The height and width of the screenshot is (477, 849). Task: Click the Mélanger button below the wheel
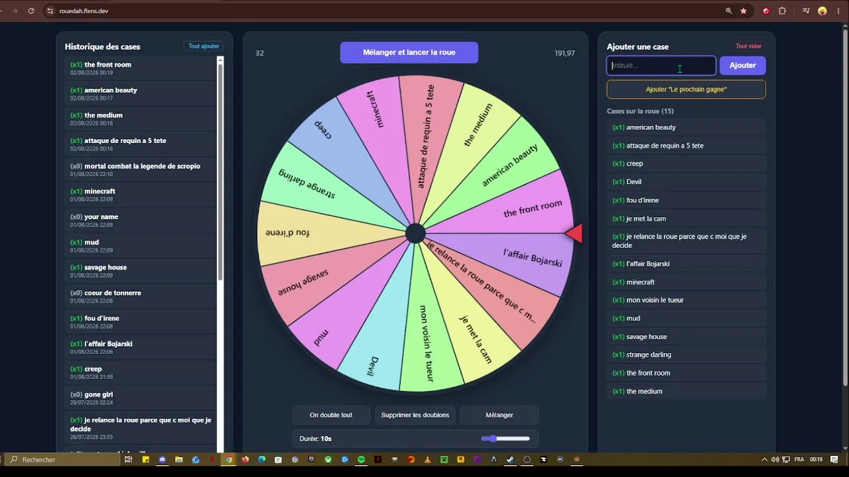499,415
